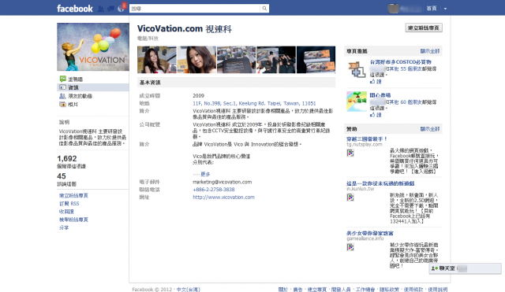Viewport: 505px width, 292px height.
Task: Click ad image icon for in.kunlun.tw
Action: click(x=350, y=198)
